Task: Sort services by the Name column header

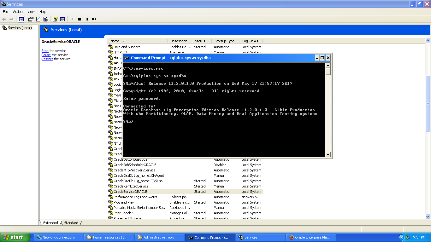Action: point(137,41)
